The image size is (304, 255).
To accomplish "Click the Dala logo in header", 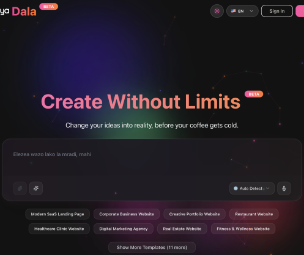I will [24, 12].
